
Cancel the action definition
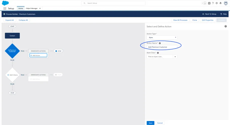(x=160, y=123)
